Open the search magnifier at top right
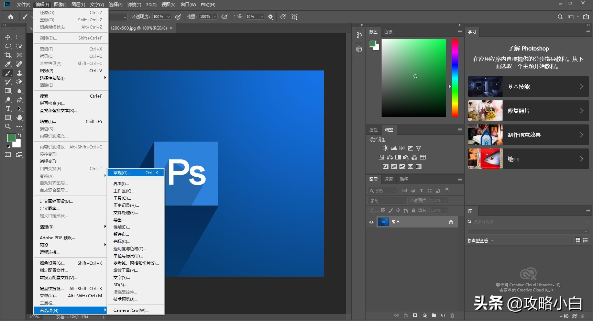Screen dimensions: 593x321 point(560,16)
